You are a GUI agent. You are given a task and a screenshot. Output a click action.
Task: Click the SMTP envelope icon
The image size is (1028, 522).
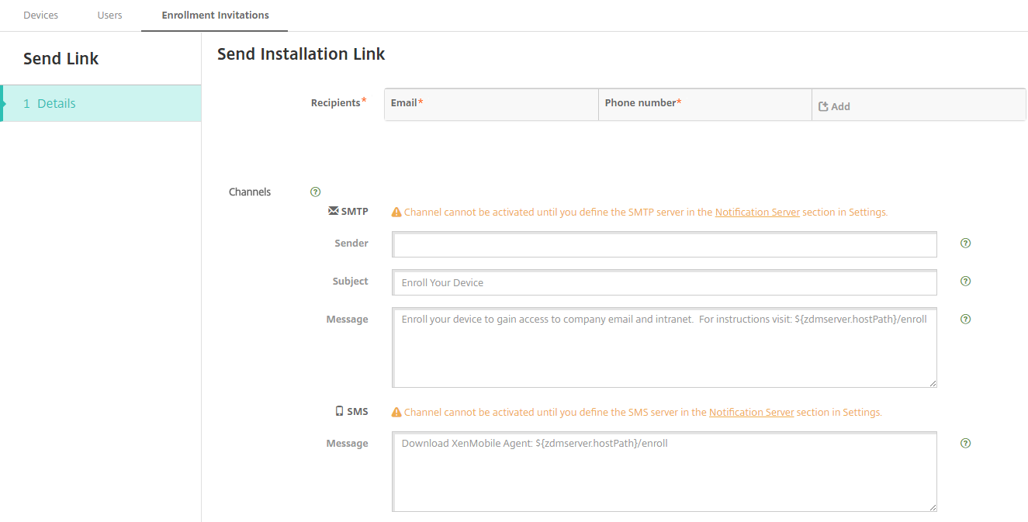point(334,210)
